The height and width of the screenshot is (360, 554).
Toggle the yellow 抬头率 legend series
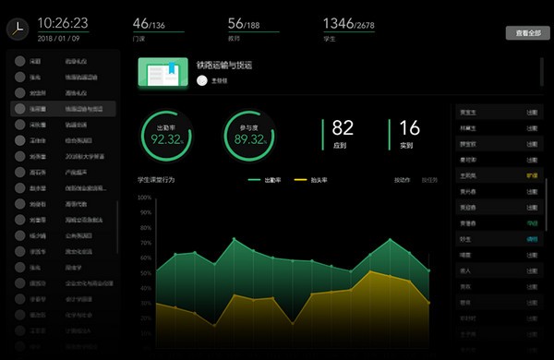point(310,180)
